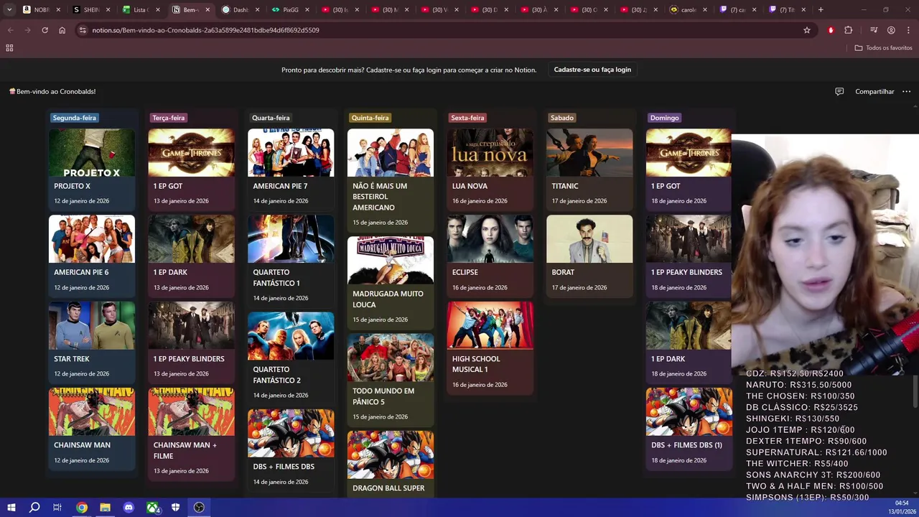
Task: Select the Quinta-feira column label
Action: click(x=370, y=118)
